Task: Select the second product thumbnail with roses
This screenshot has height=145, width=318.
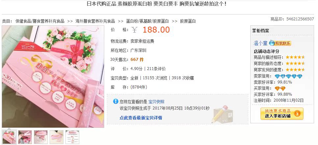Action: pos(25,137)
